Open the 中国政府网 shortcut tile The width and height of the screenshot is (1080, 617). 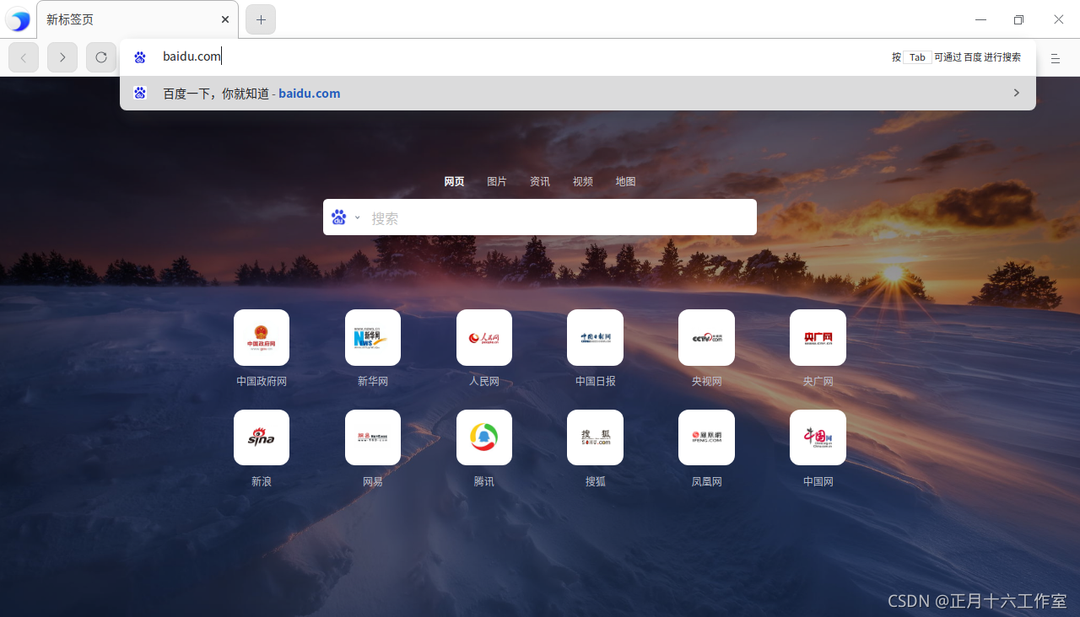coord(262,337)
